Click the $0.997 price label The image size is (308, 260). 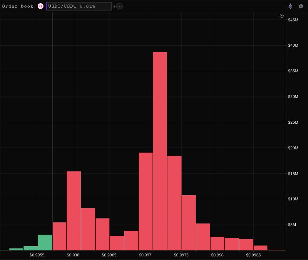(x=145, y=255)
